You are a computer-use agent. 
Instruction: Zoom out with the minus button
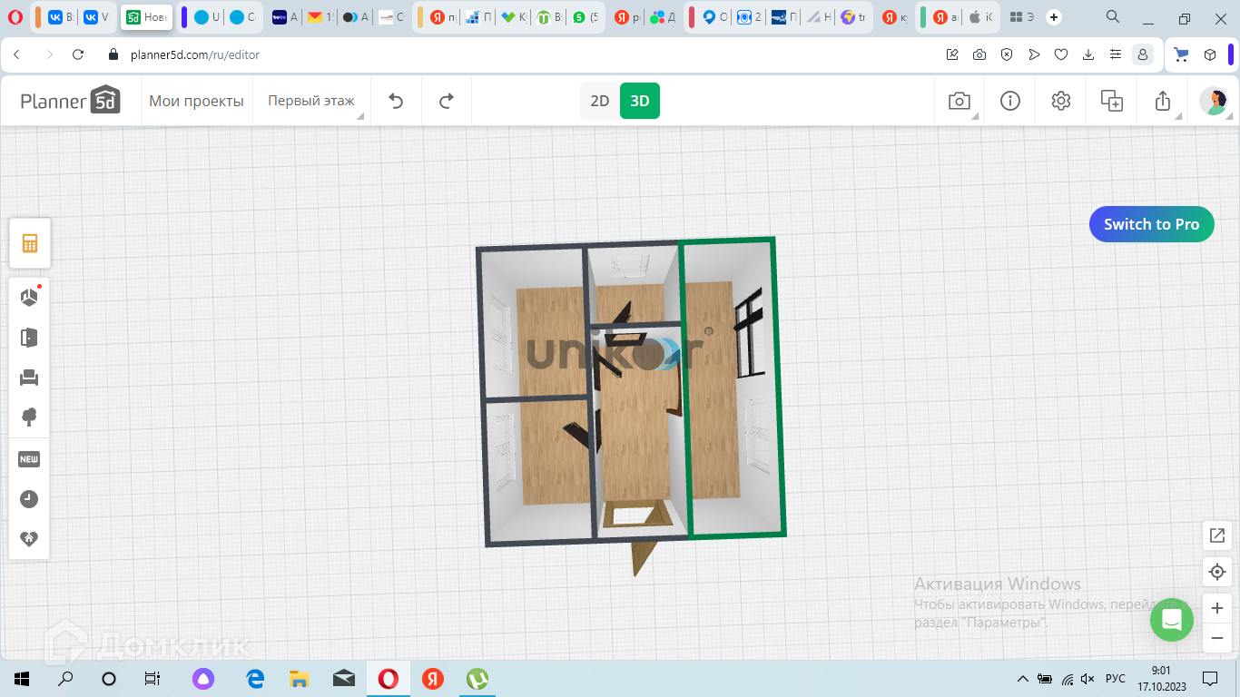pos(1217,638)
